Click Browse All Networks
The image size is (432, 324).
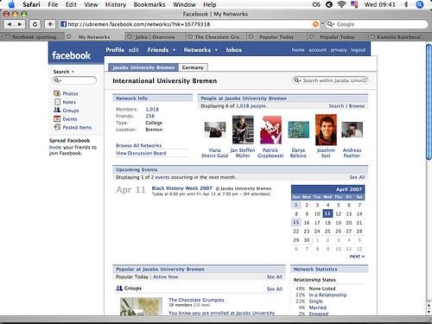138,145
